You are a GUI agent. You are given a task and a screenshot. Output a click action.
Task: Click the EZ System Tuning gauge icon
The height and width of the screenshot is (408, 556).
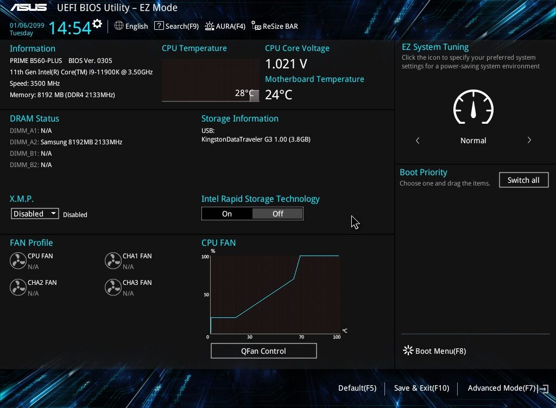click(473, 107)
